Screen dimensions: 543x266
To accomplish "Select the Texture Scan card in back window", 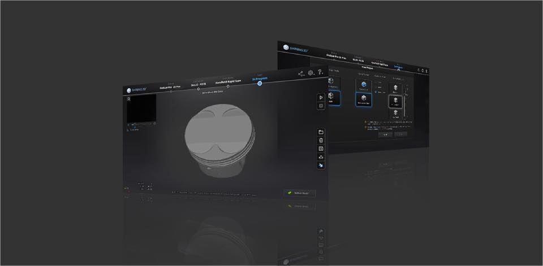I will [x=364, y=86].
